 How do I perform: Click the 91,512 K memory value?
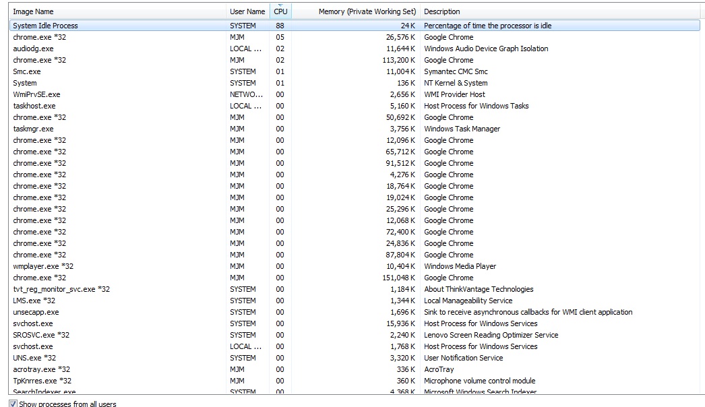point(400,163)
